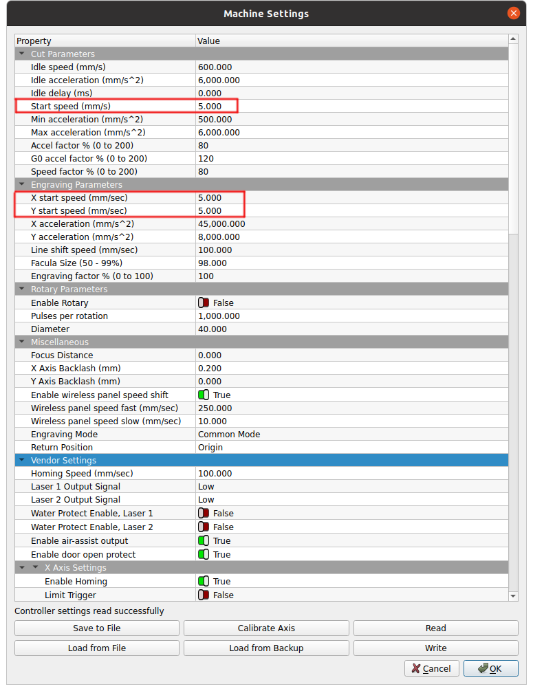The height and width of the screenshot is (691, 533).
Task: Close the Machine Settings dialog
Action: [513, 13]
